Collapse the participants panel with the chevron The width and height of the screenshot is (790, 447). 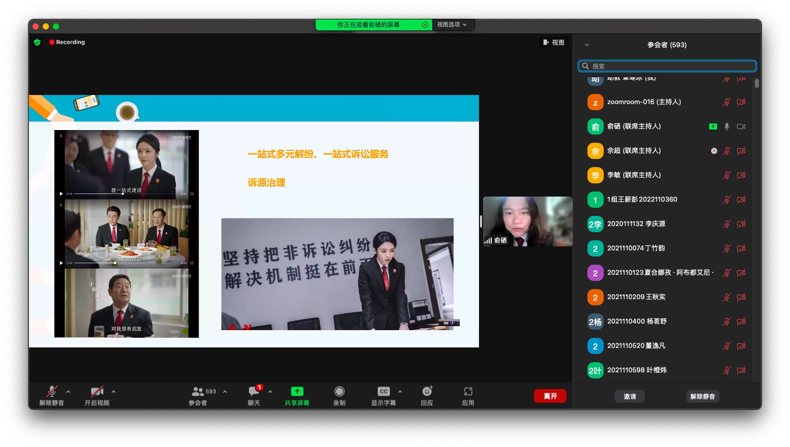pos(587,45)
